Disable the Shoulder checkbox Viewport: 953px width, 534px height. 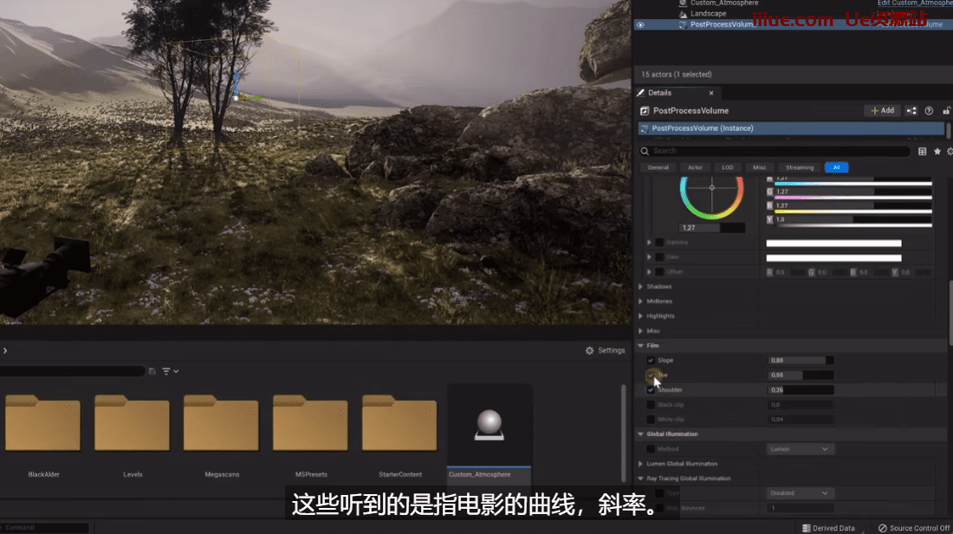click(651, 390)
